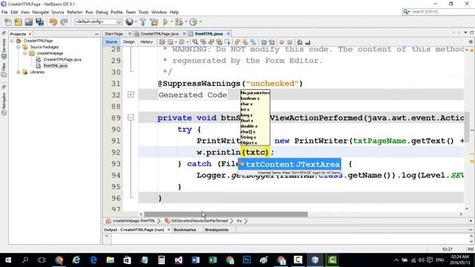Screen dimensions: 475x267
Task: Collapse the Source Packages tree node
Action: [18, 47]
